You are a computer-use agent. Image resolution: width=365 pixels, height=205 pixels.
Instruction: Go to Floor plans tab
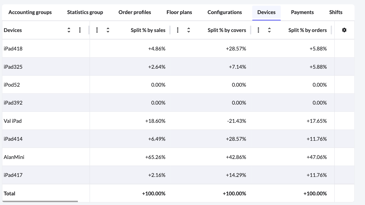(179, 12)
